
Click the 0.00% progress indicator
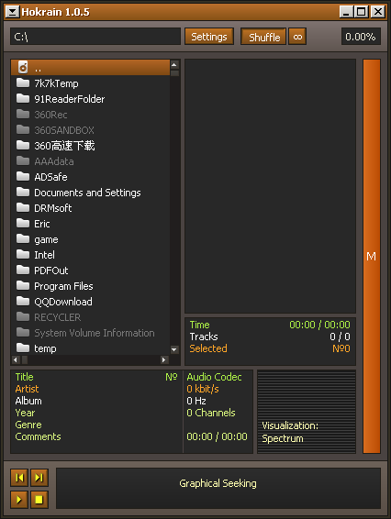(361, 37)
